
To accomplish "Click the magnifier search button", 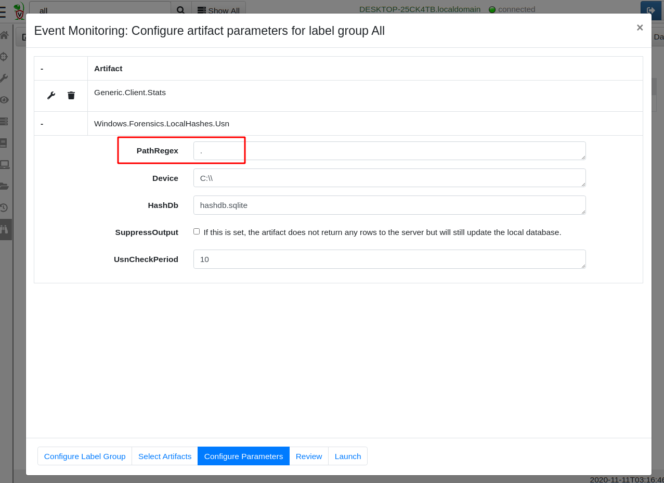I will [180, 10].
